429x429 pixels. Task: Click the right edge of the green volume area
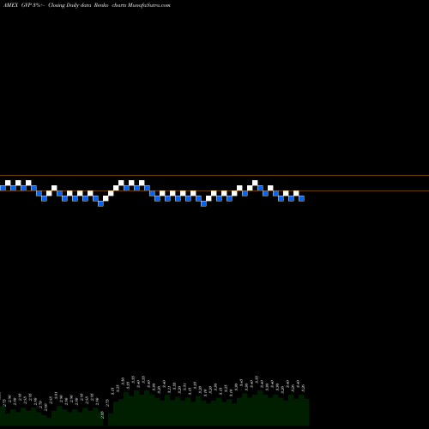[x=308, y=412]
